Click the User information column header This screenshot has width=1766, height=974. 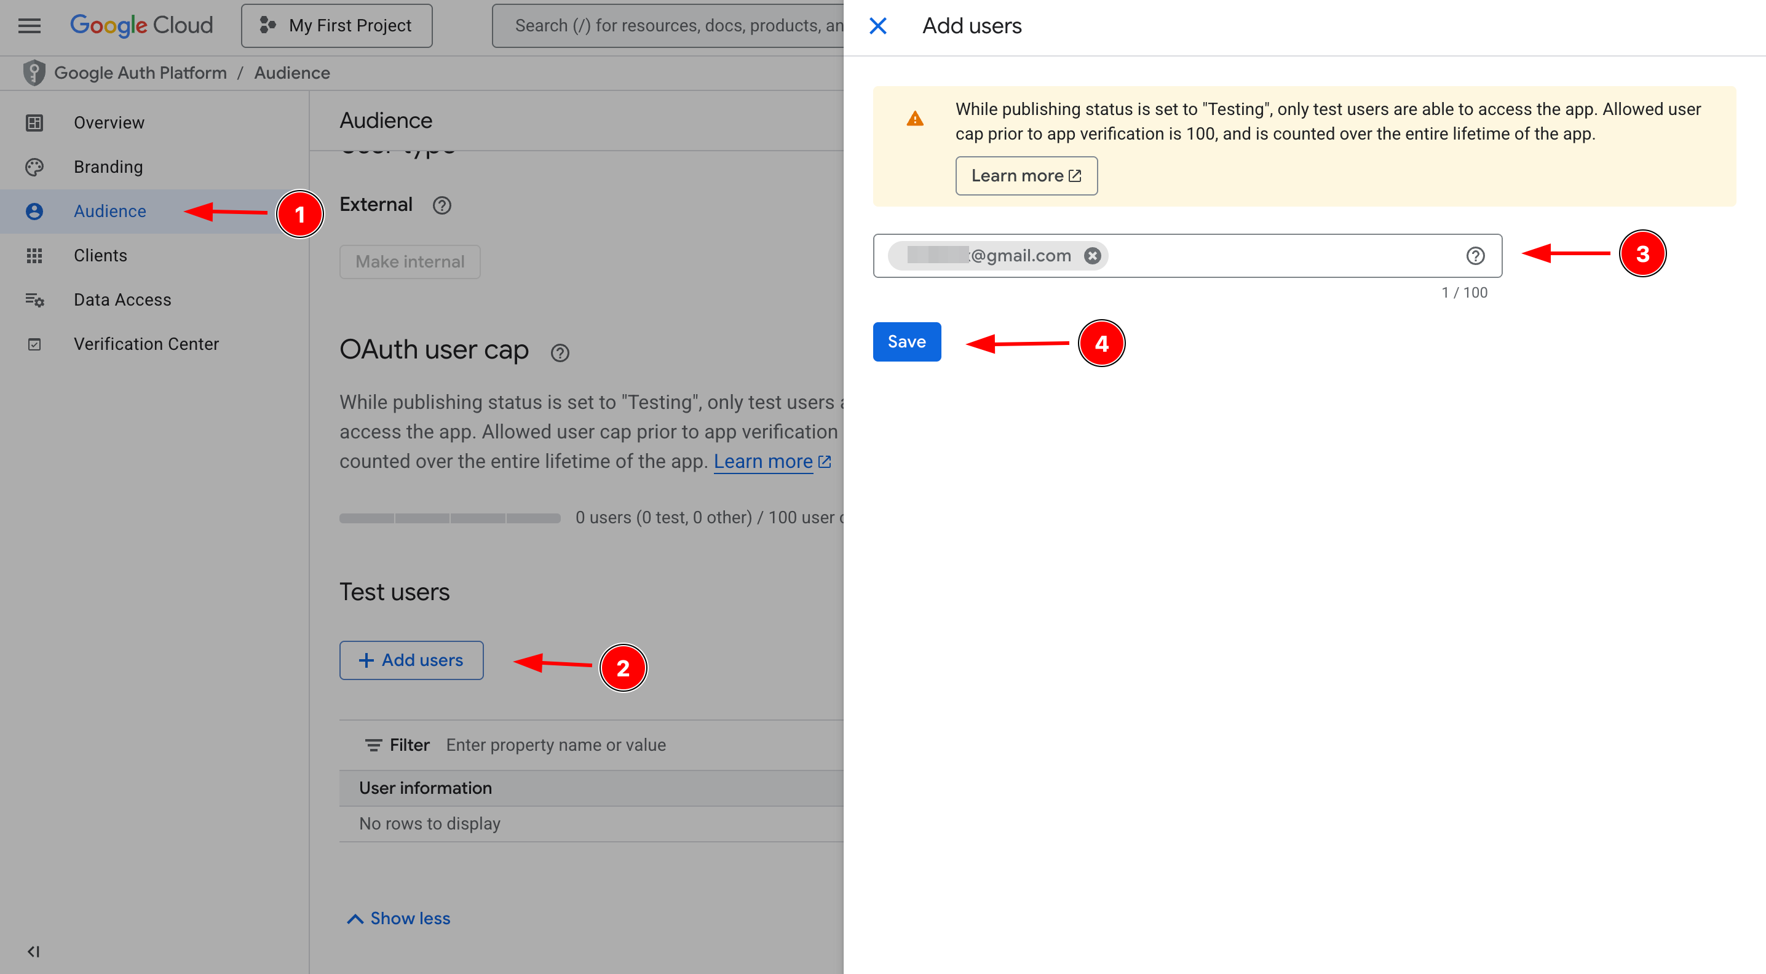tap(426, 788)
